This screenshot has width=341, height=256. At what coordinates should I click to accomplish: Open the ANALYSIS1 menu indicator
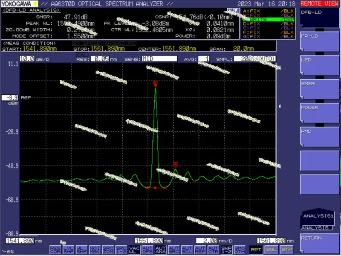tap(318, 219)
